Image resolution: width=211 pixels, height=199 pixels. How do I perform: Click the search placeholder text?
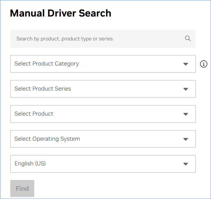[x=65, y=39]
